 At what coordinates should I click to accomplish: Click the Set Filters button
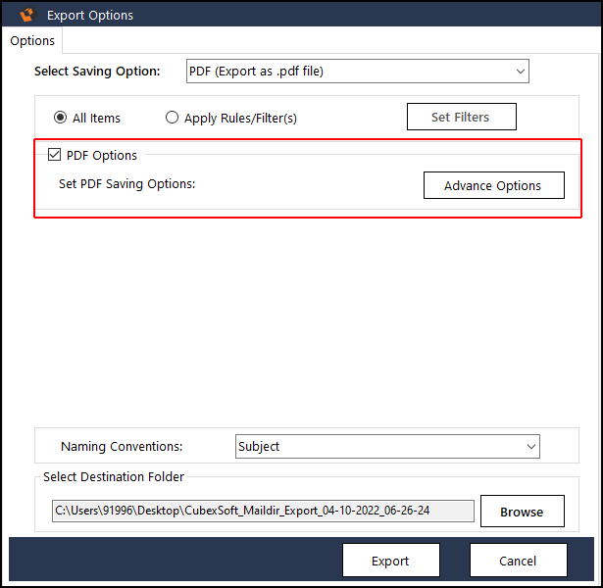pos(462,117)
